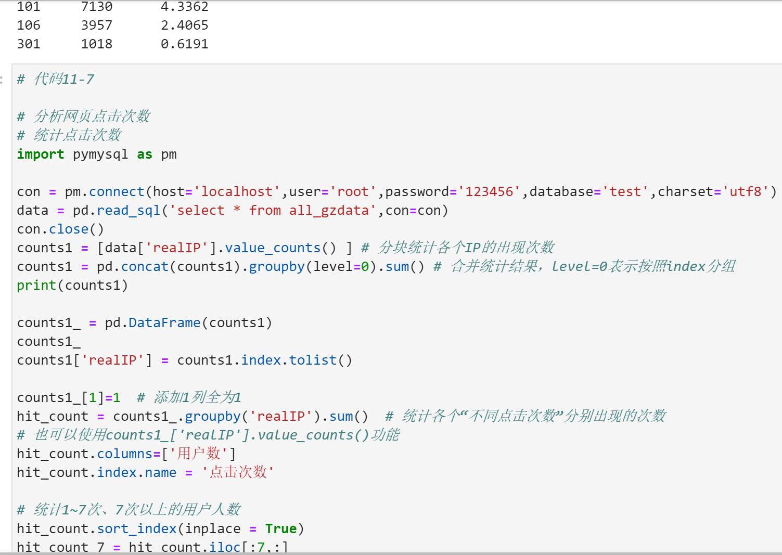
Task: Click the hit_count.columns=['用户数'] line
Action: 126,454
